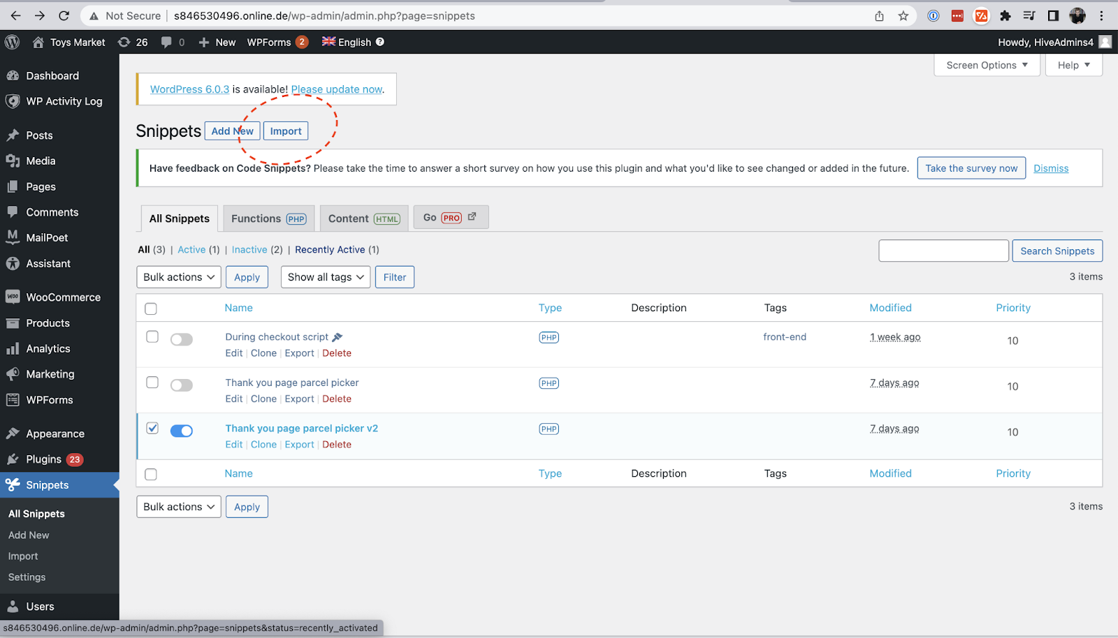The width and height of the screenshot is (1118, 638).
Task: Click the Search Snippets button
Action: (x=1057, y=251)
